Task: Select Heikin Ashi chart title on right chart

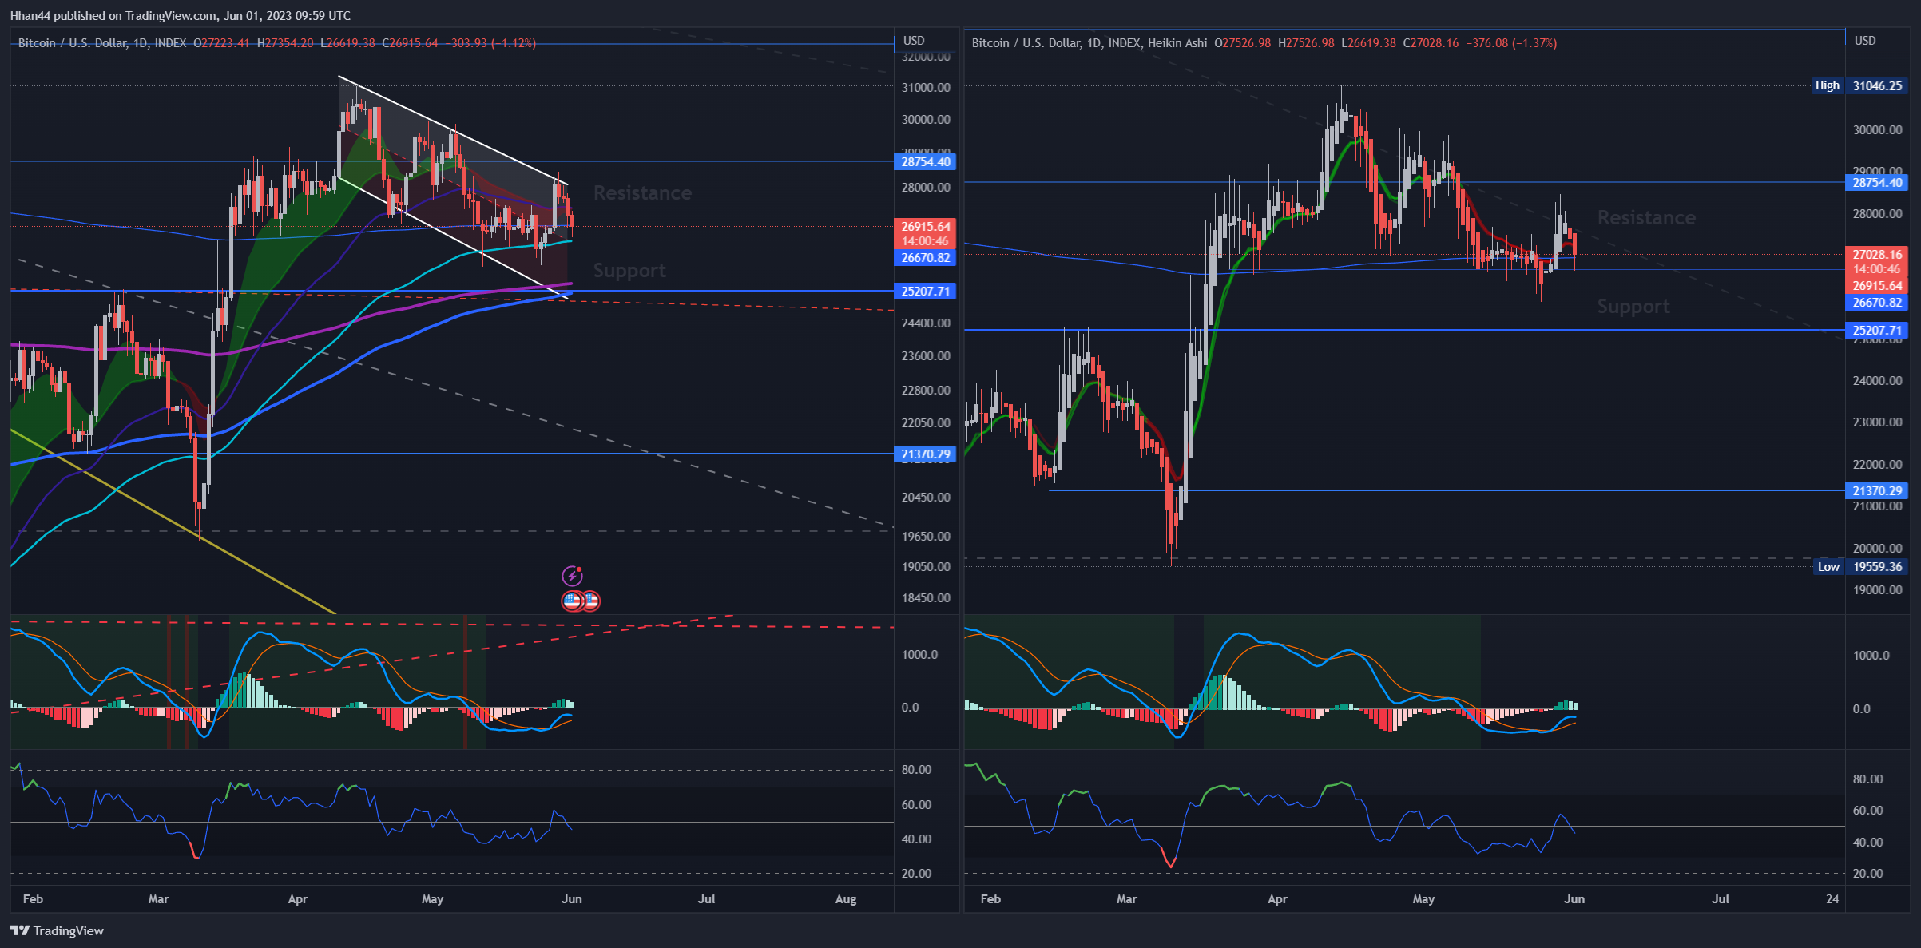Action: (1089, 43)
